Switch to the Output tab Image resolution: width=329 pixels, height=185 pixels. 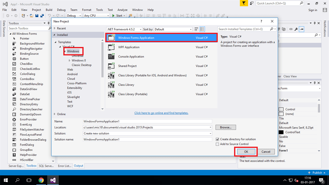point(78,166)
